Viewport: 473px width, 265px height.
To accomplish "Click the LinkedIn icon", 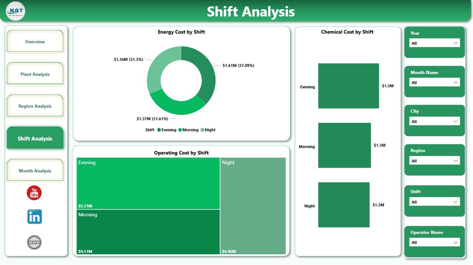I will [x=34, y=217].
